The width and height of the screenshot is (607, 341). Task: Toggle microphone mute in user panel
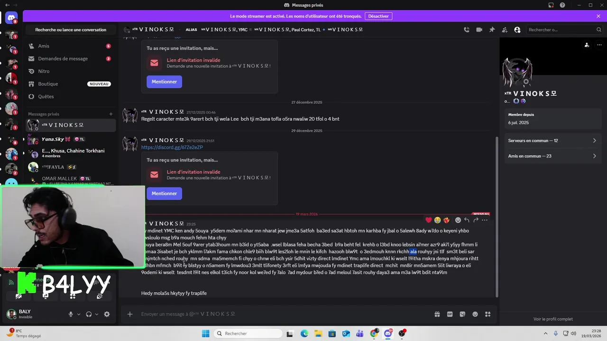pyautogui.click(x=71, y=314)
